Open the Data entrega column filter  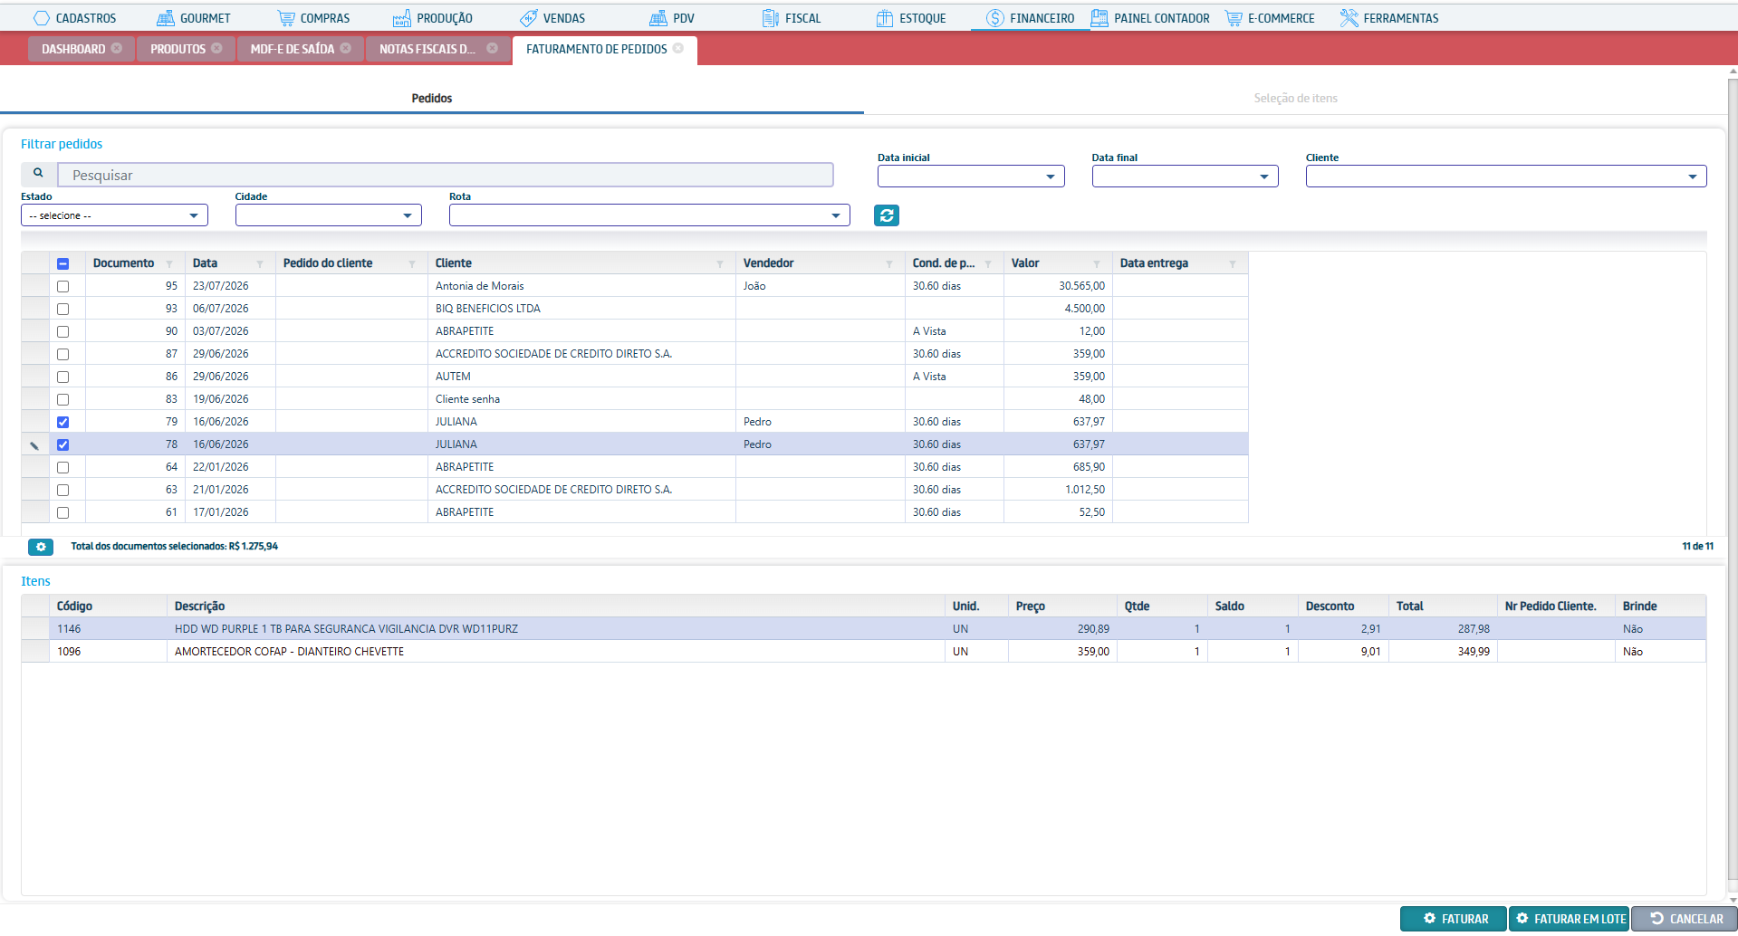point(1233,264)
